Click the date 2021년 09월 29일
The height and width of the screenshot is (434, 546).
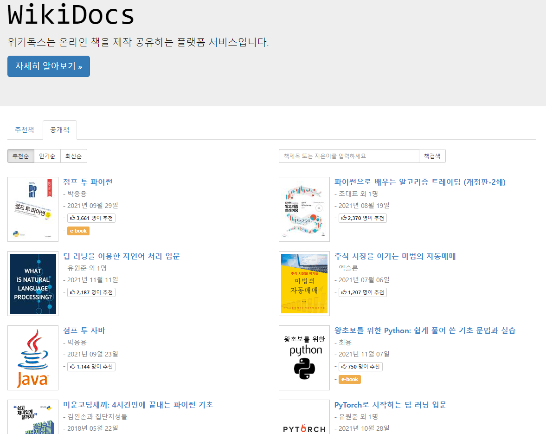click(93, 206)
